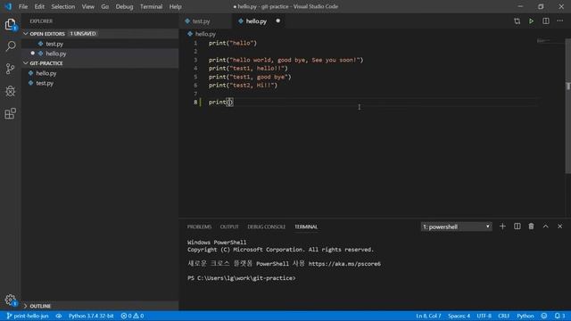Screen dimensions: 571x321
Task: Switch to the test.py editor tab
Action: pyautogui.click(x=204, y=21)
